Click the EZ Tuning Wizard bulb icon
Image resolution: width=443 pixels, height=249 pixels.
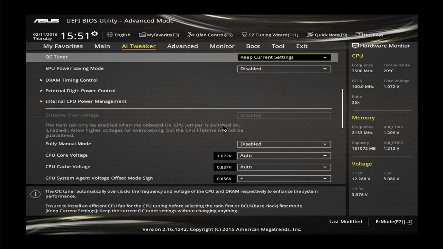244,35
